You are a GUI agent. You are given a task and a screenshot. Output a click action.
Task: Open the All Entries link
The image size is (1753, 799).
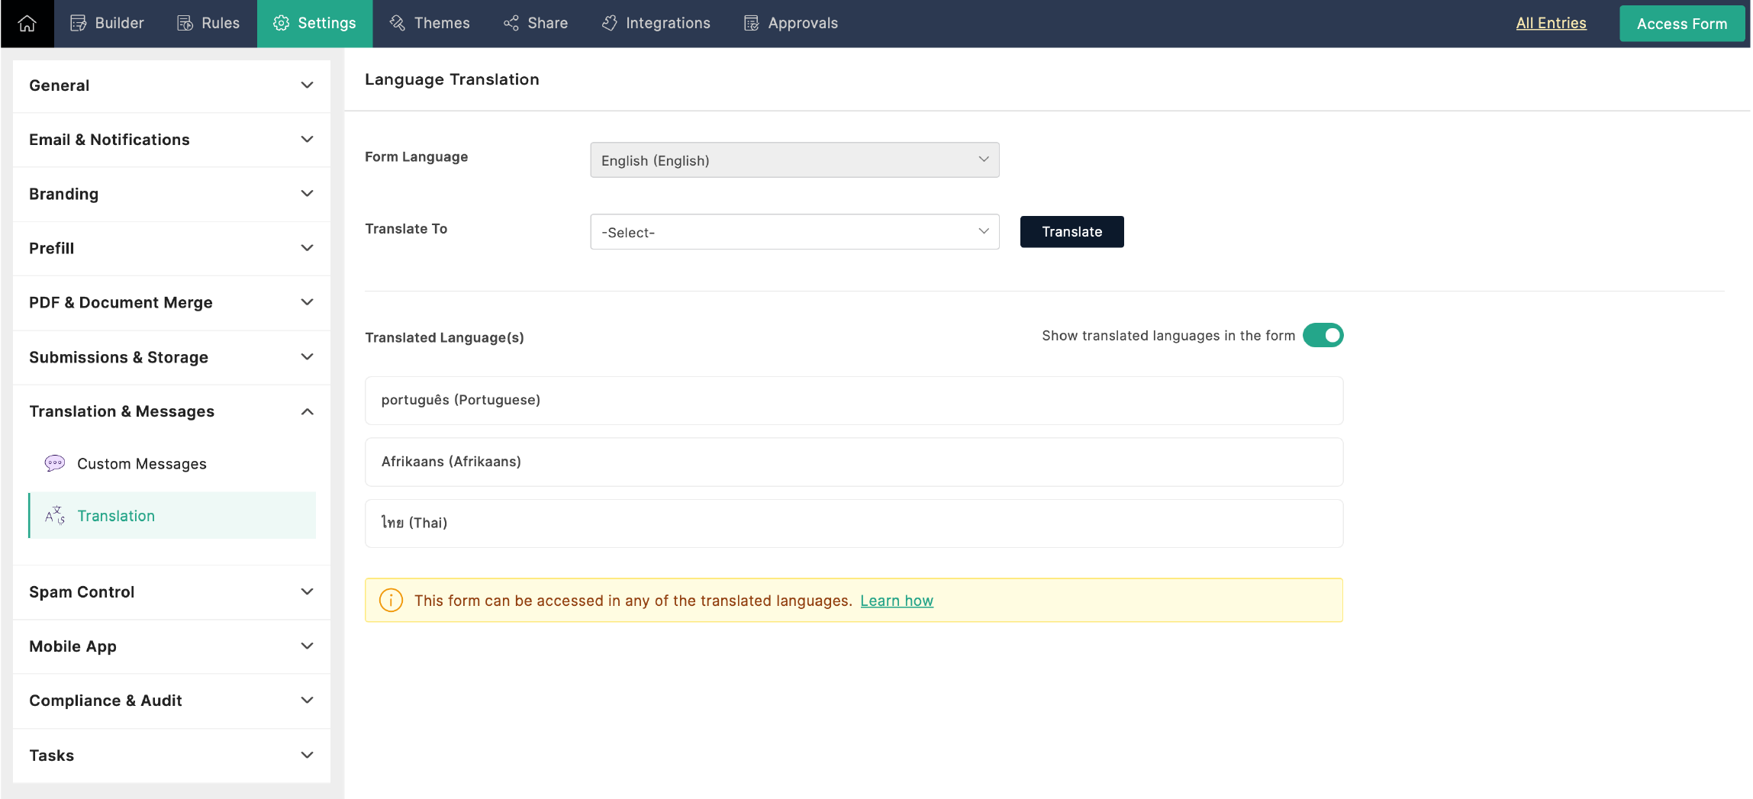[x=1551, y=23]
